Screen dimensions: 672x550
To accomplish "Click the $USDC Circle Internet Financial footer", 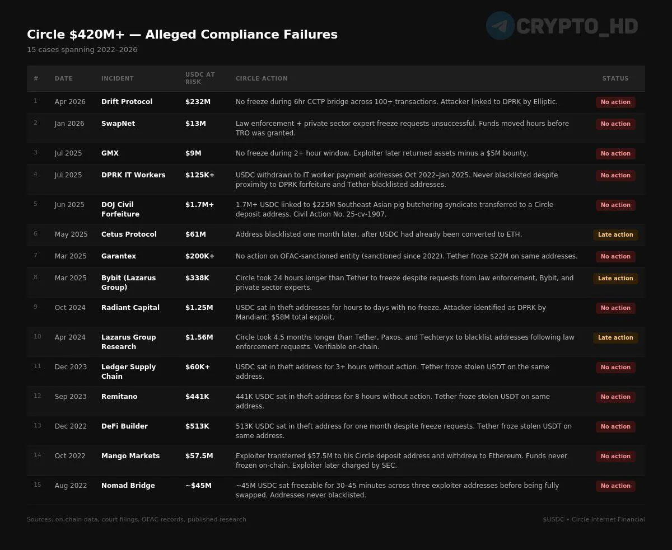I will pos(593,519).
